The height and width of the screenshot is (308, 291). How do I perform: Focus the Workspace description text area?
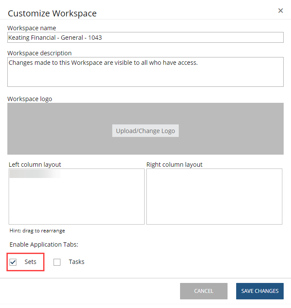click(x=145, y=72)
